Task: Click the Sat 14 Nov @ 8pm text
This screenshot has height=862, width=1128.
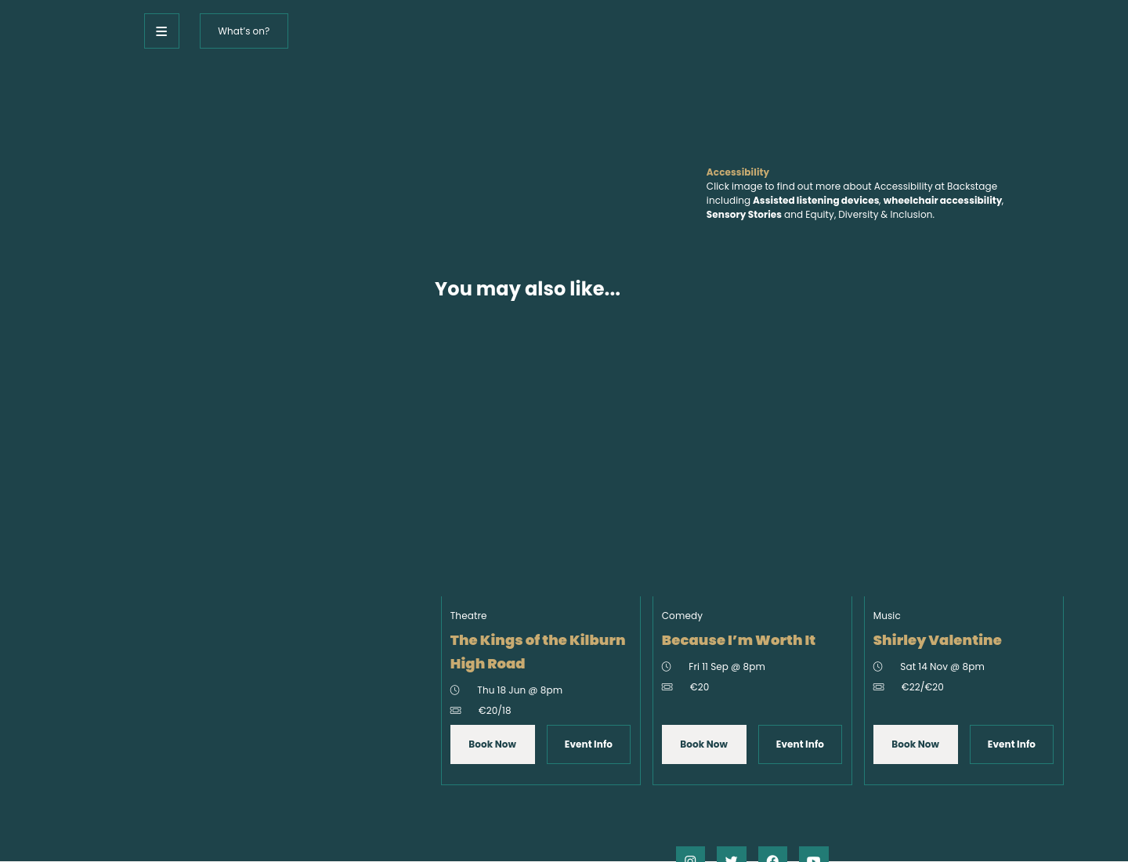Action: coord(942,667)
